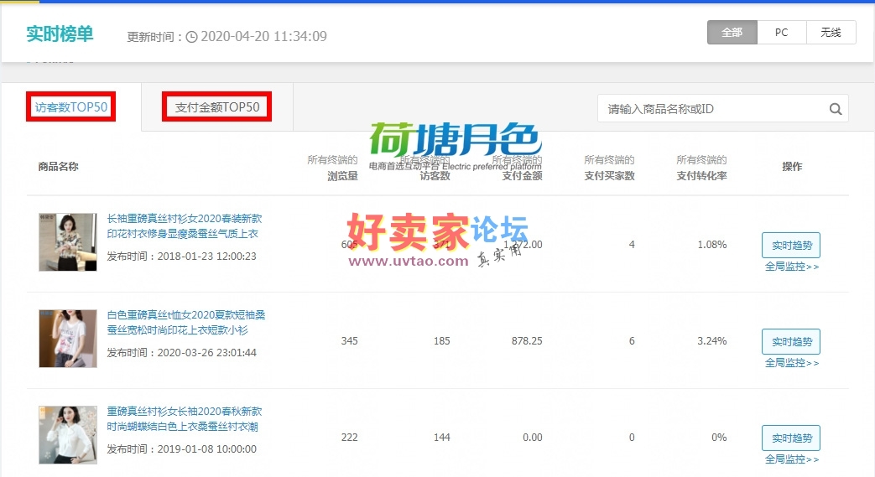The image size is (875, 477).
Task: Switch to the 访客数TOP50 tab
Action: point(70,107)
